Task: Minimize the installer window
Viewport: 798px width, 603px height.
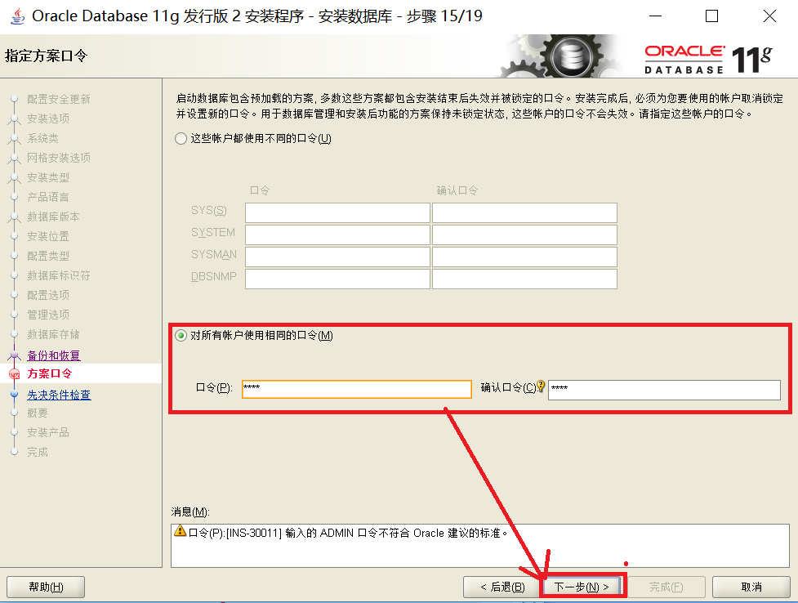Action: point(656,16)
